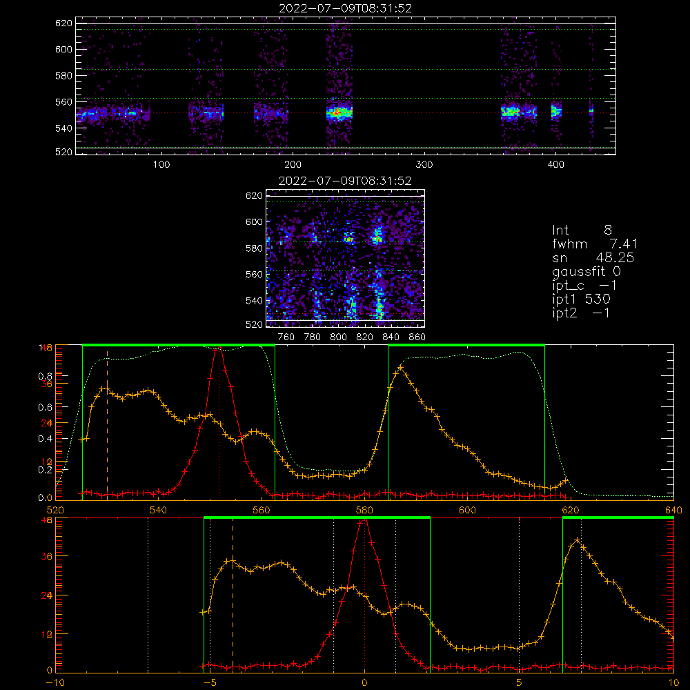Click y-axis label 0.8 of upper profile plot

coord(46,376)
